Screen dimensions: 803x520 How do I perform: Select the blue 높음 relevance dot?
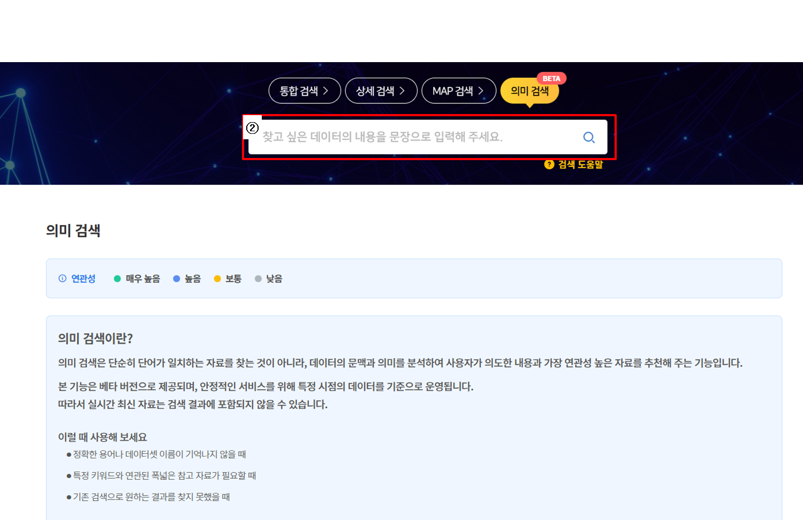177,278
